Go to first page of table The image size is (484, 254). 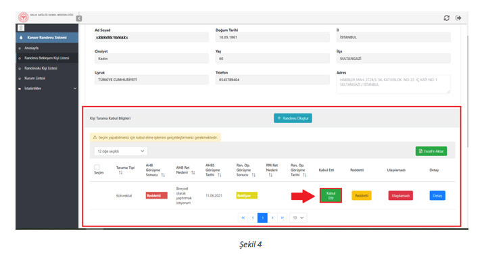point(243,218)
